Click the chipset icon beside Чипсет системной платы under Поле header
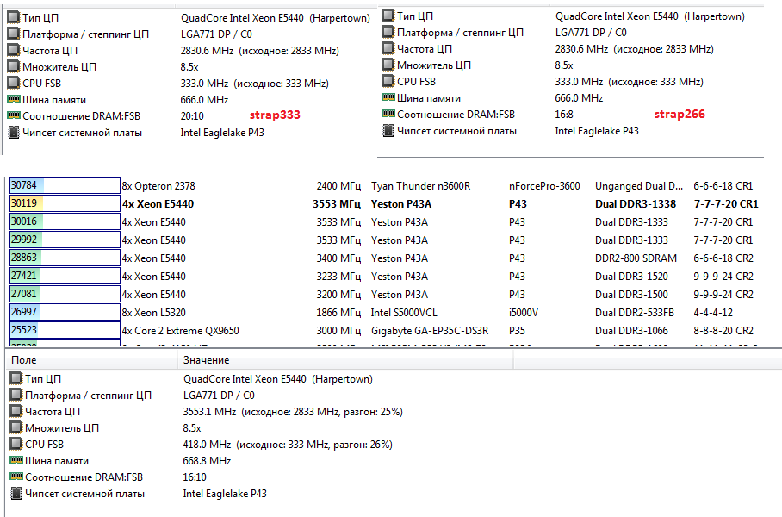Viewport: 782px width, 517px height. 16,493
